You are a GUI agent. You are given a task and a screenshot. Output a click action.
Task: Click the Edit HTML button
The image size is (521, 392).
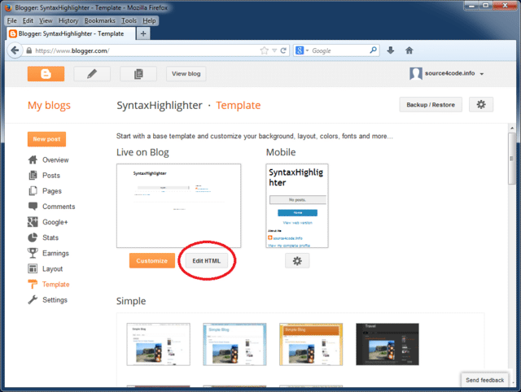tap(206, 261)
